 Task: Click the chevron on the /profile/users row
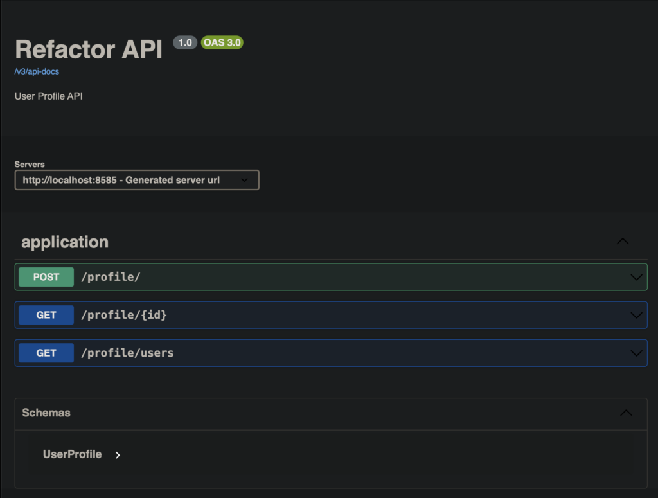636,353
